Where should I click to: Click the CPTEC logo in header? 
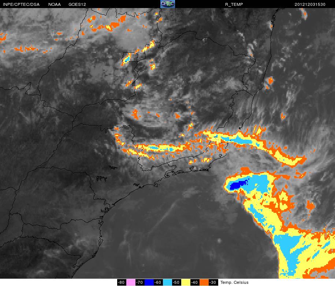click(168, 4)
